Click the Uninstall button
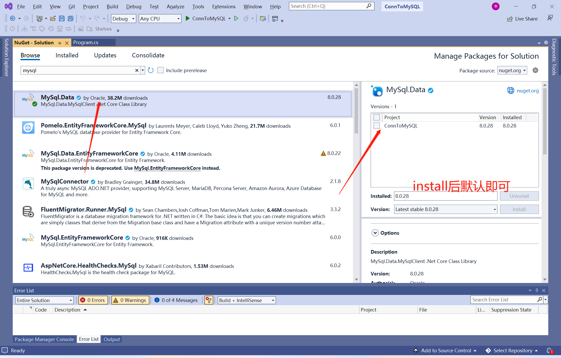The image size is (561, 358). [x=519, y=196]
